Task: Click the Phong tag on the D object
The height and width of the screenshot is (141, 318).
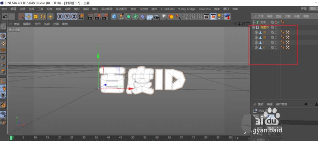Action: point(282,47)
